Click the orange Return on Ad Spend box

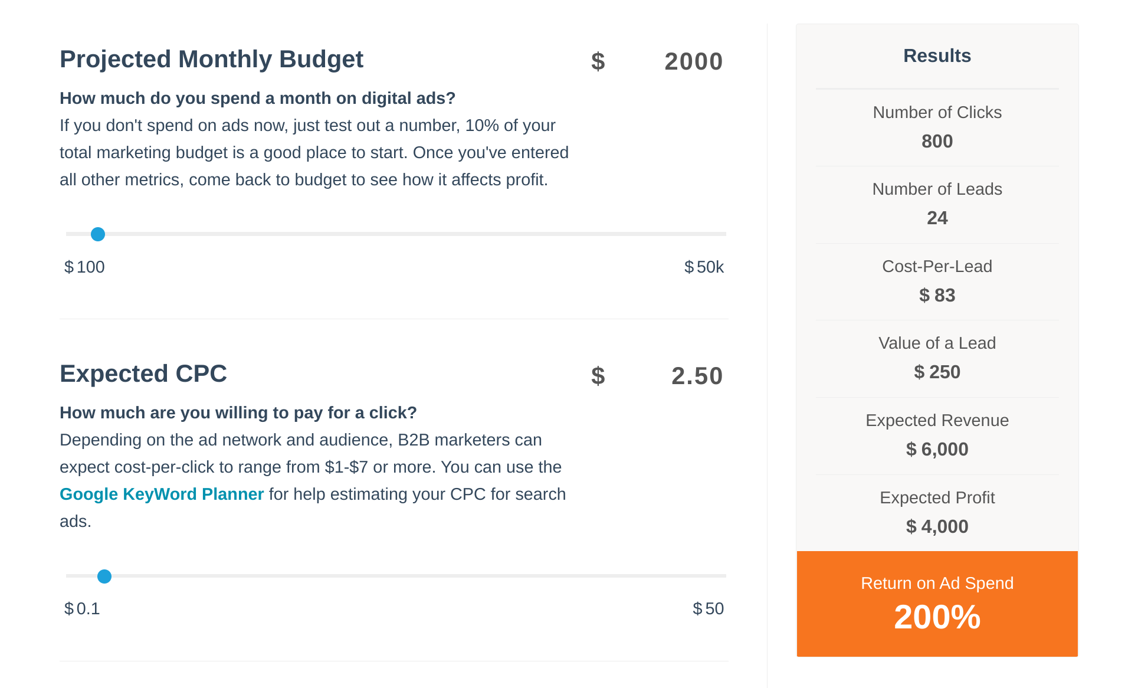coord(937,604)
